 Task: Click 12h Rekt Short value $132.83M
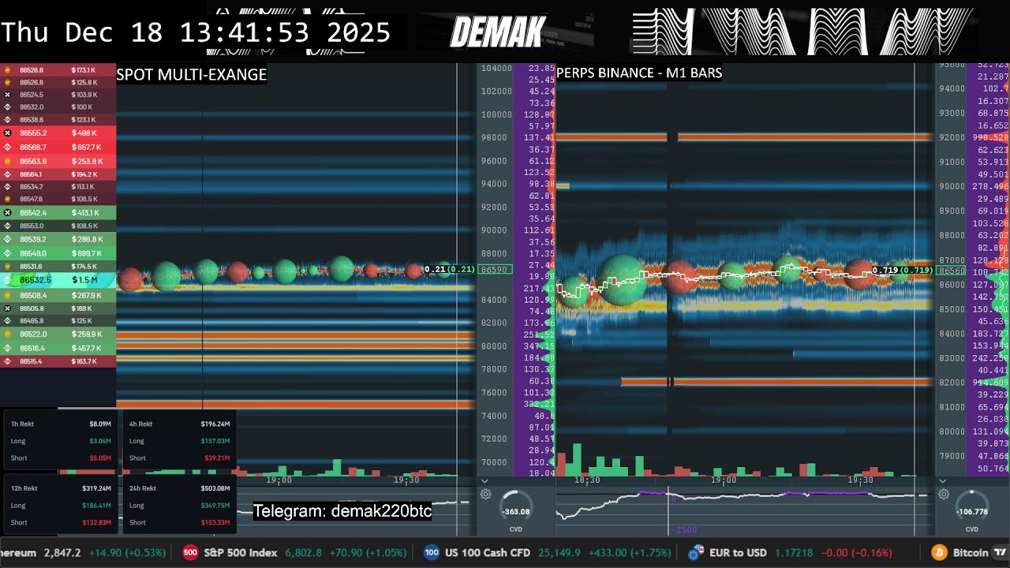pyautogui.click(x=97, y=522)
